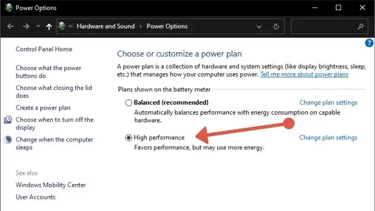Click the address bar control panel icon
Viewport: 375px width, 211px height.
pyautogui.click(x=62, y=26)
